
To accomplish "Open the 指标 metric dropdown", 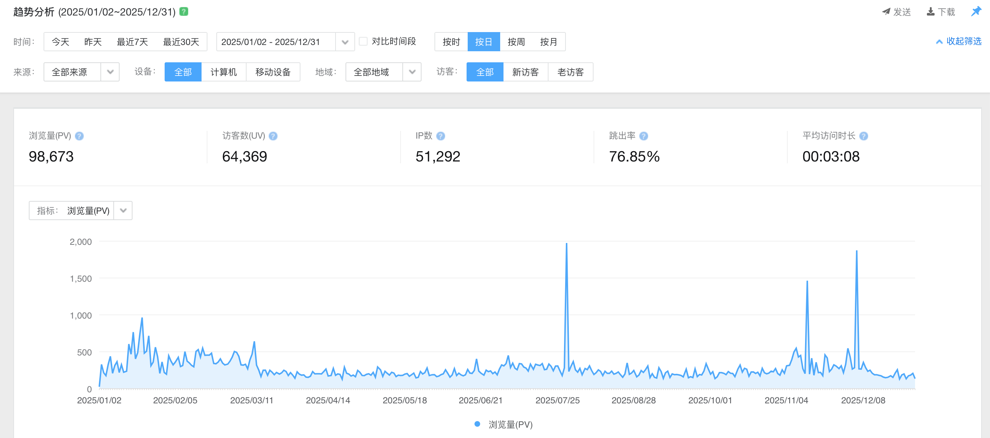I will [123, 211].
